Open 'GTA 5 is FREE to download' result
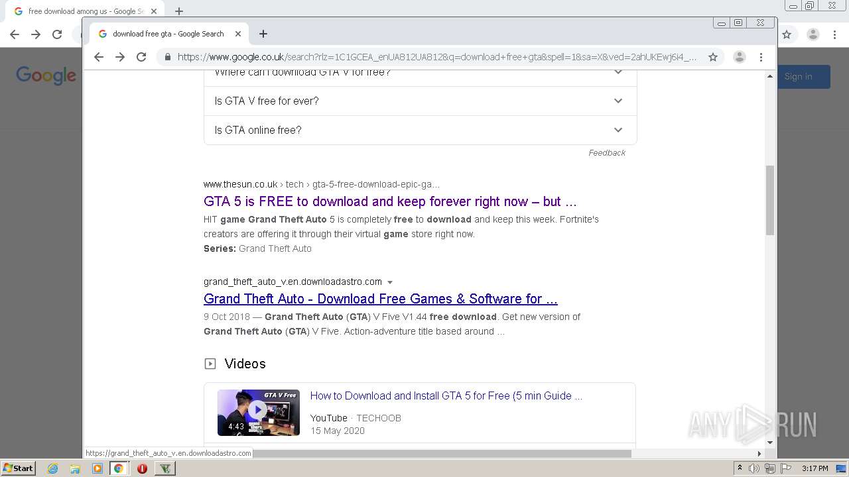The image size is (849, 477). click(x=390, y=201)
